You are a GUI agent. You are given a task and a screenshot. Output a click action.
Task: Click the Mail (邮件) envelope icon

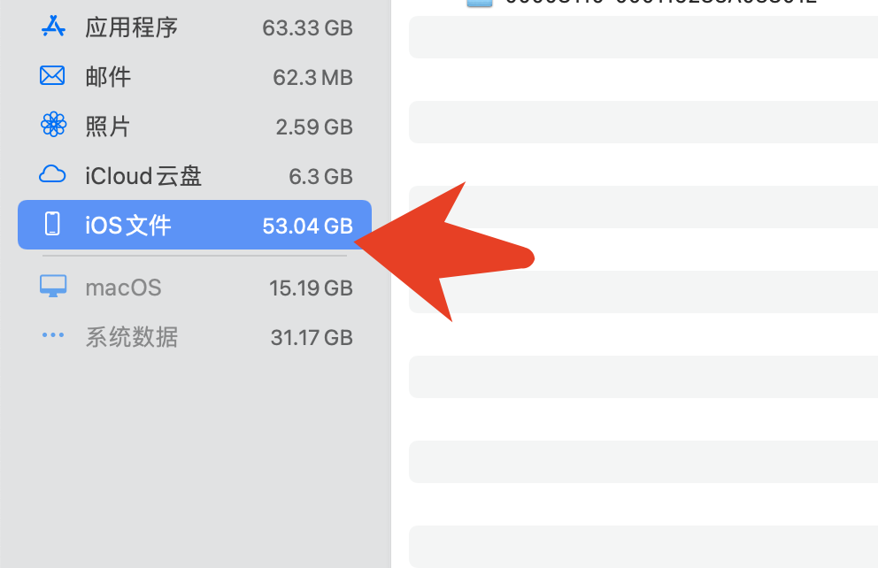53,76
